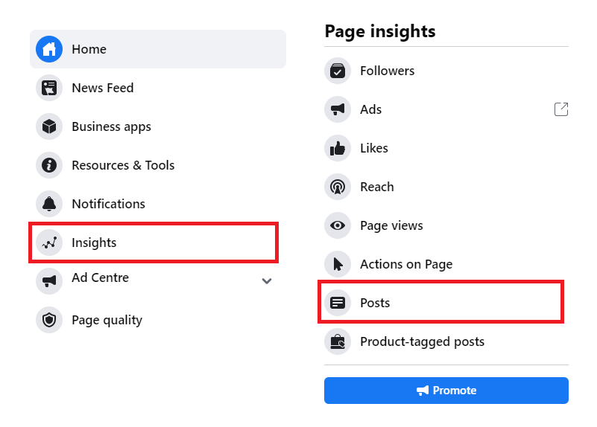This screenshot has width=597, height=427.
Task: Select Posts under Page insights
Action: point(375,303)
